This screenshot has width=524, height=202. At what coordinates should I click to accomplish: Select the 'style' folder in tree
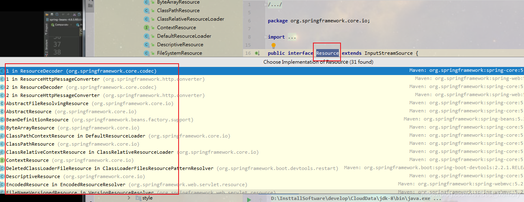point(144,198)
